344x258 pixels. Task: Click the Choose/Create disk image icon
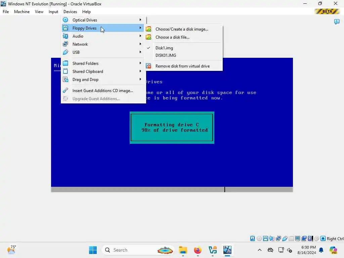point(148,29)
